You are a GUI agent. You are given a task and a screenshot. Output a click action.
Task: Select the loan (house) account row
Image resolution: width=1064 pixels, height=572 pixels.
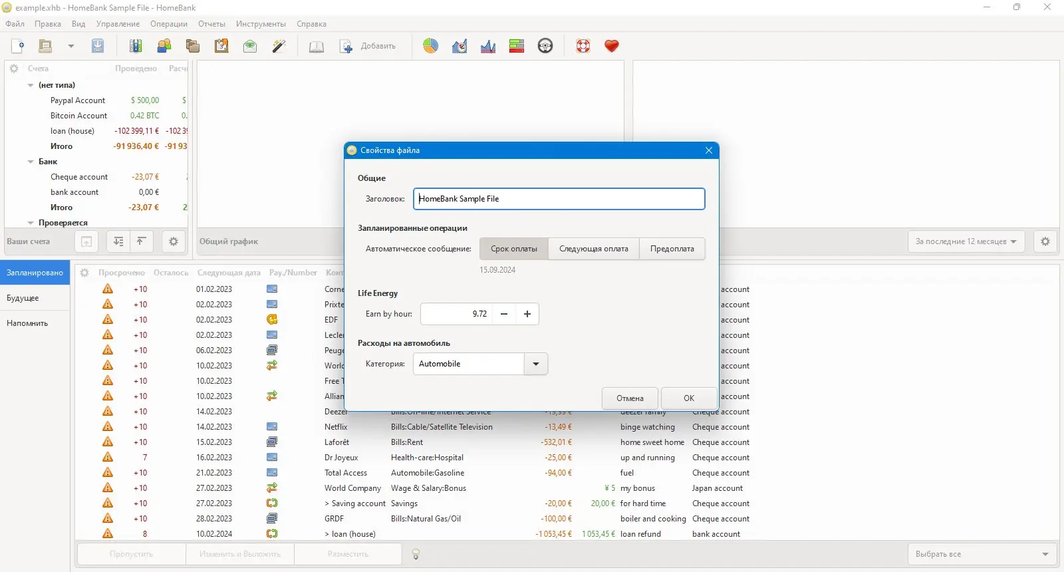[96, 131]
